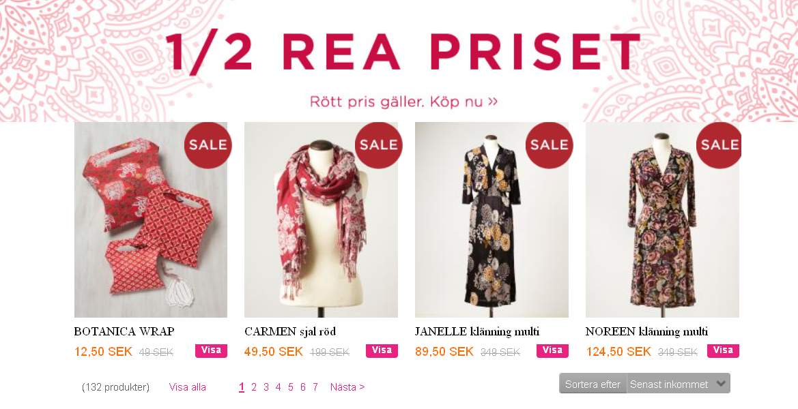Select the Senast inkommet sort option

click(x=669, y=384)
